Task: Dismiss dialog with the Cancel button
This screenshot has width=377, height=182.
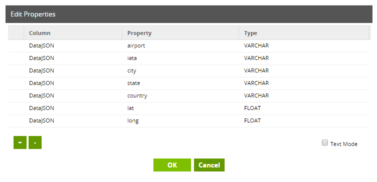Action: (209, 165)
